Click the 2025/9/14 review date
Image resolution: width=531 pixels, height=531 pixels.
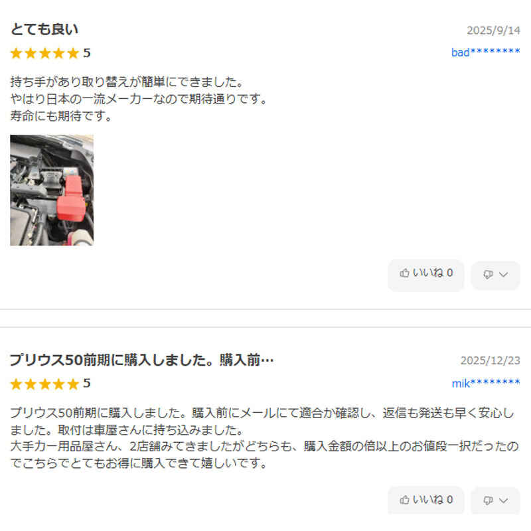[493, 31]
